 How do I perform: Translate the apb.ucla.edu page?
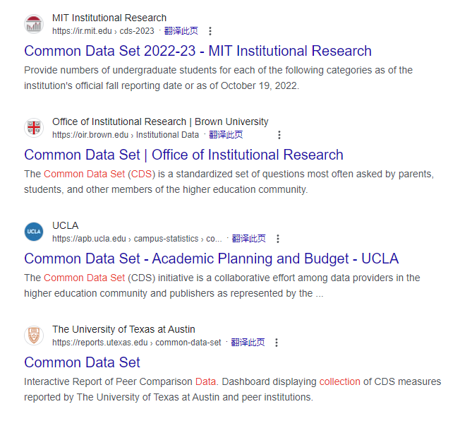249,238
